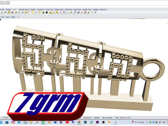The image size is (168, 126).
Task: Open the Visibility toolbar tab
Action: coord(33,10)
